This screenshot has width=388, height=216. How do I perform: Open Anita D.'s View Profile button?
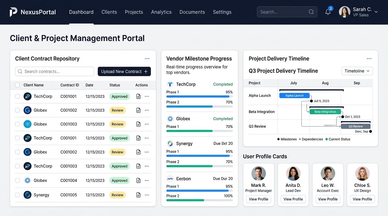(x=293, y=199)
